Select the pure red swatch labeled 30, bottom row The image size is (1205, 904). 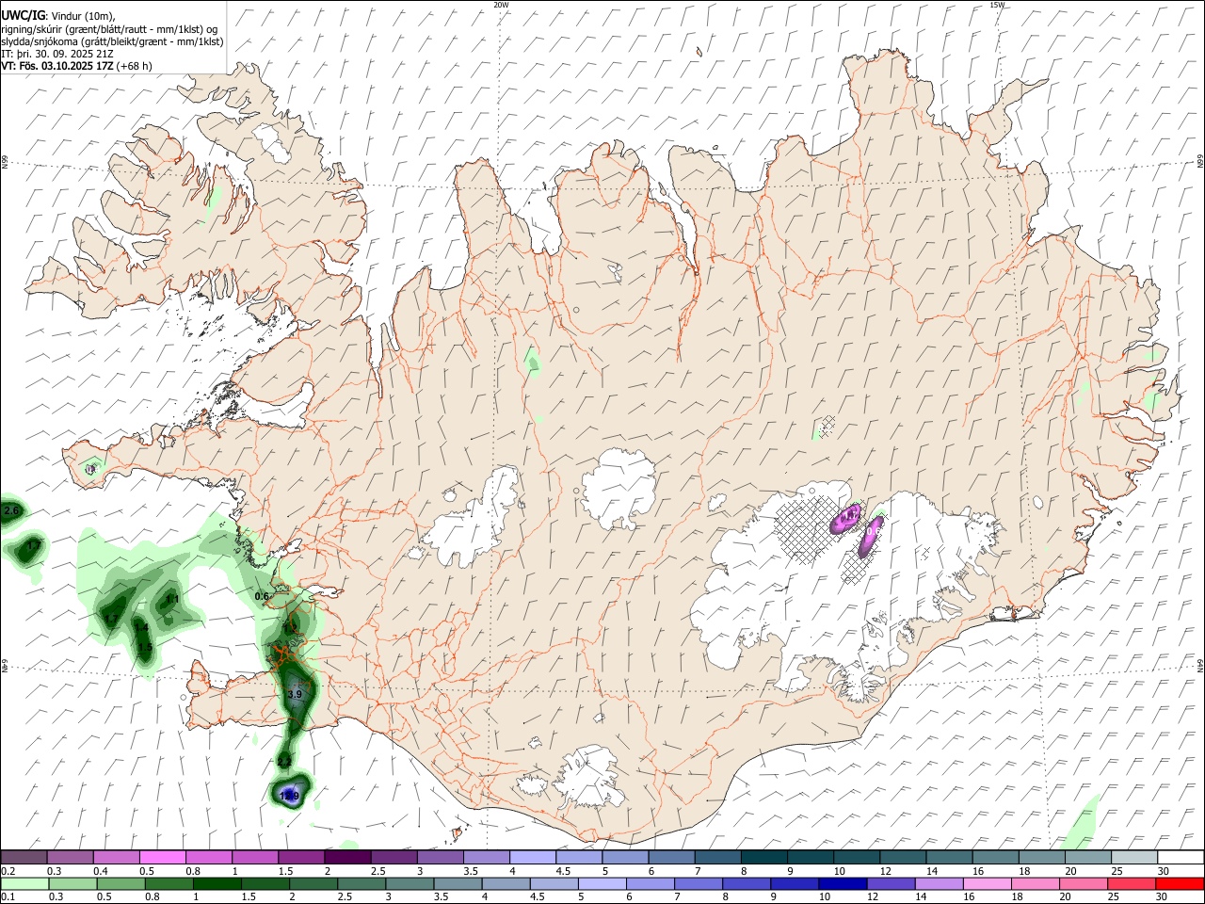point(1179,883)
